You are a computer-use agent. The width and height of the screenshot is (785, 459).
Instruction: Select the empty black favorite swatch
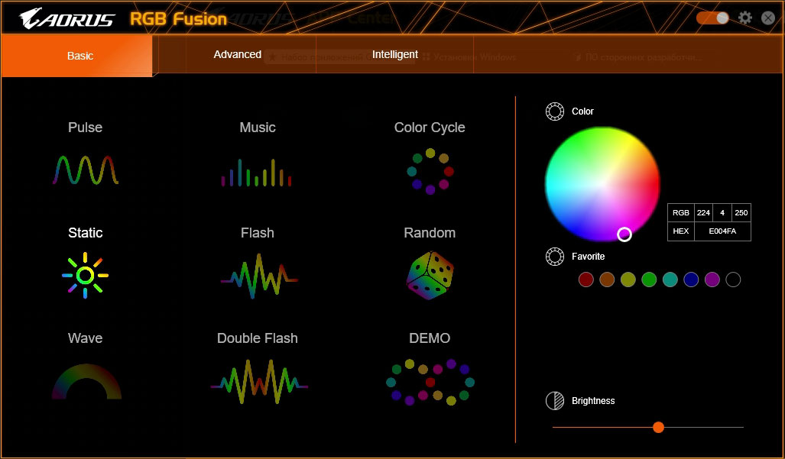click(x=733, y=280)
